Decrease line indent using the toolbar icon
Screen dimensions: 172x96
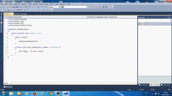(18, 10)
